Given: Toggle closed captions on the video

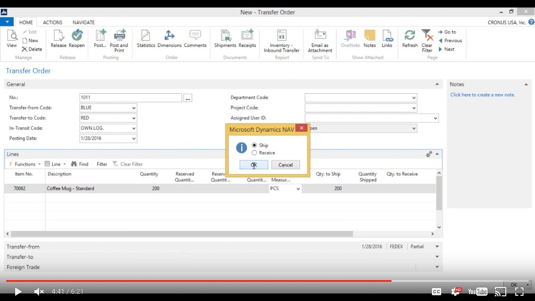Looking at the screenshot, I should pyautogui.click(x=437, y=292).
